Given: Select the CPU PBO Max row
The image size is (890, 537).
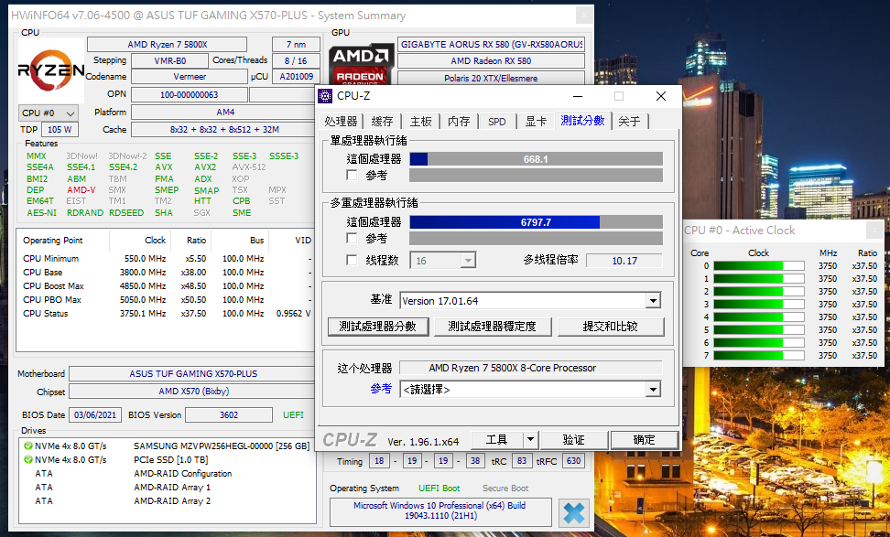Looking at the screenshot, I should coord(167,299).
